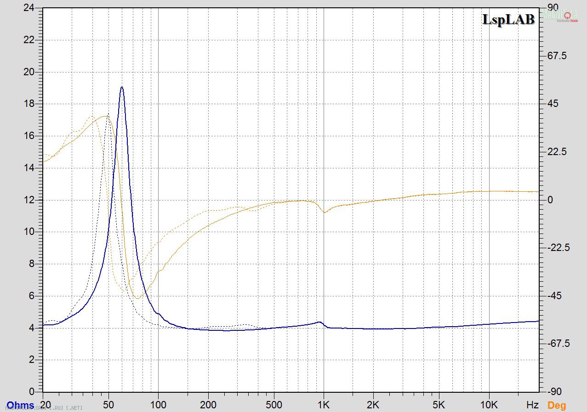Click the 12 value on the Ohms axis

pos(28,200)
